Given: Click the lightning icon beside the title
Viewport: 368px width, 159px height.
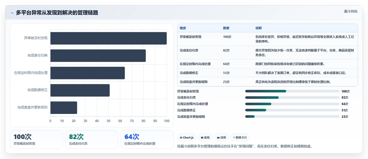Looking at the screenshot, I should coord(12,13).
